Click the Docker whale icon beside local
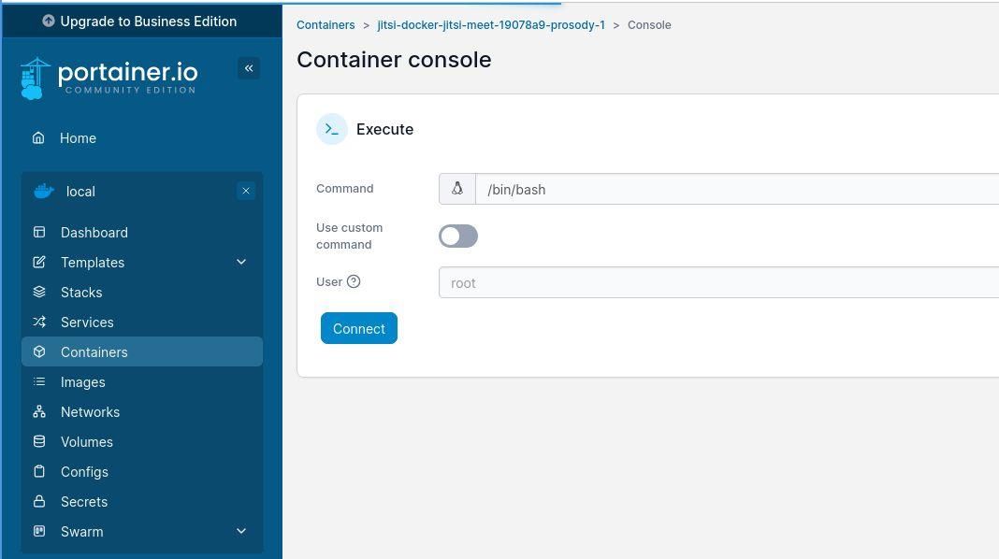Image resolution: width=999 pixels, height=559 pixels. click(43, 191)
